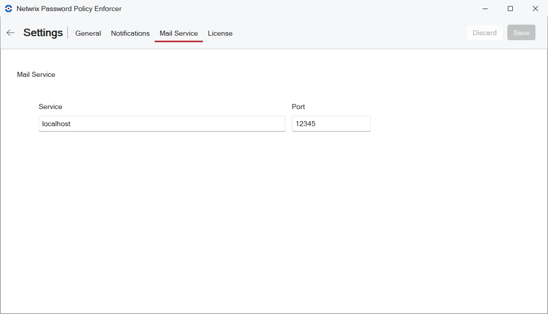This screenshot has width=548, height=314.
Task: Focus the Service input field
Action: (x=161, y=124)
